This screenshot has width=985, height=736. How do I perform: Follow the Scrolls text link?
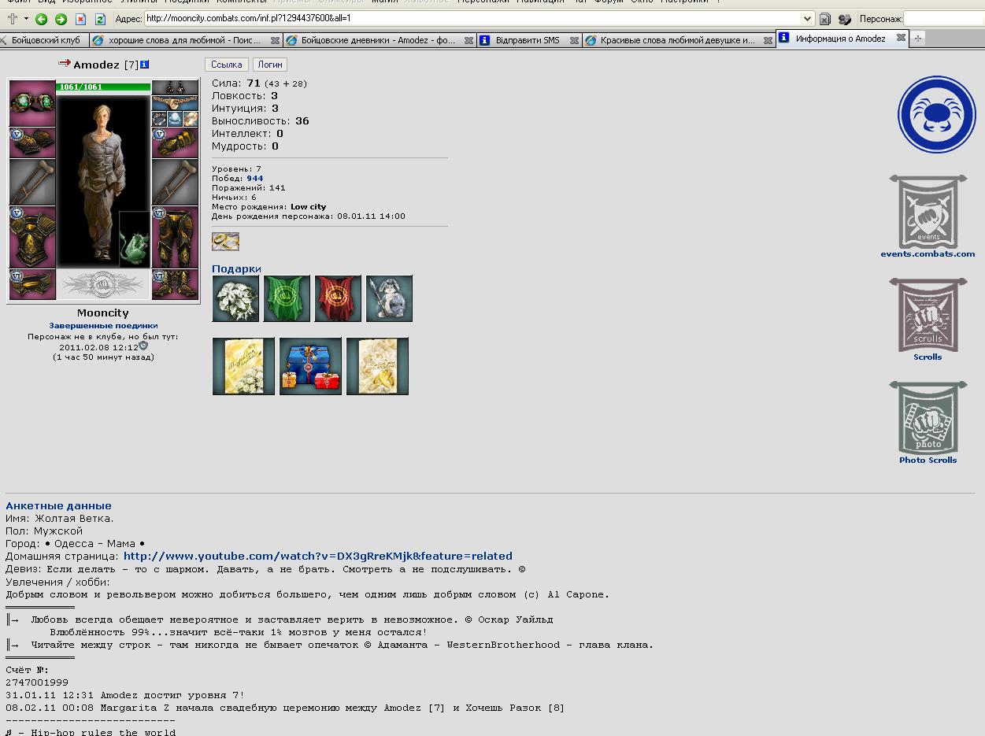(x=928, y=357)
